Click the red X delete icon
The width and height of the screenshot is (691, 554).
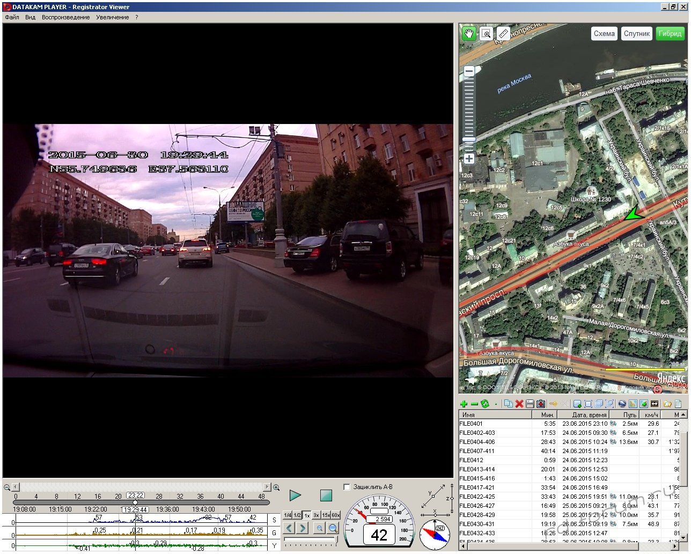[x=519, y=404]
